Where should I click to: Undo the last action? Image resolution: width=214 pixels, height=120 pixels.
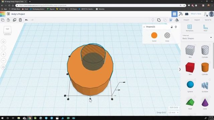click(26, 20)
